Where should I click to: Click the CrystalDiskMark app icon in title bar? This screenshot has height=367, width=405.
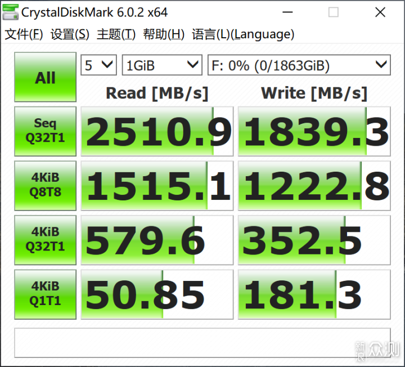click(x=10, y=12)
